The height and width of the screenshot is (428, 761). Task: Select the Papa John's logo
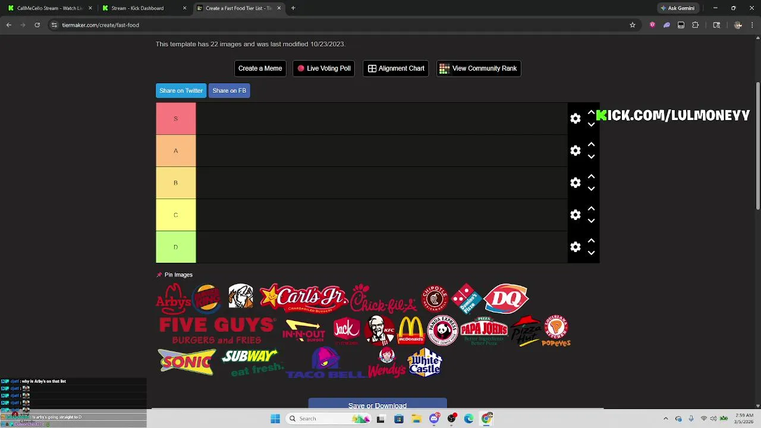483,331
